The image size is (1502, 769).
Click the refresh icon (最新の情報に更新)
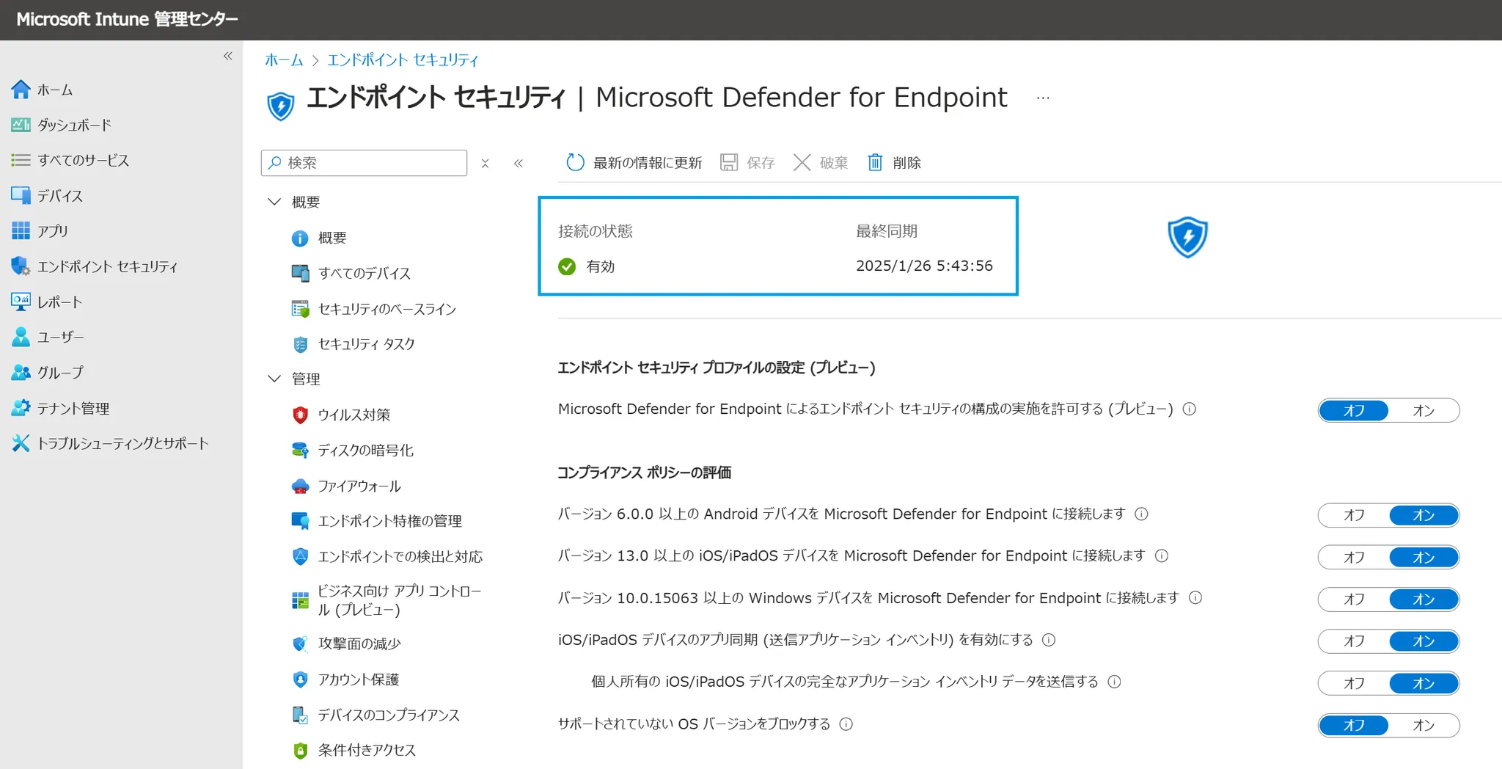click(575, 162)
